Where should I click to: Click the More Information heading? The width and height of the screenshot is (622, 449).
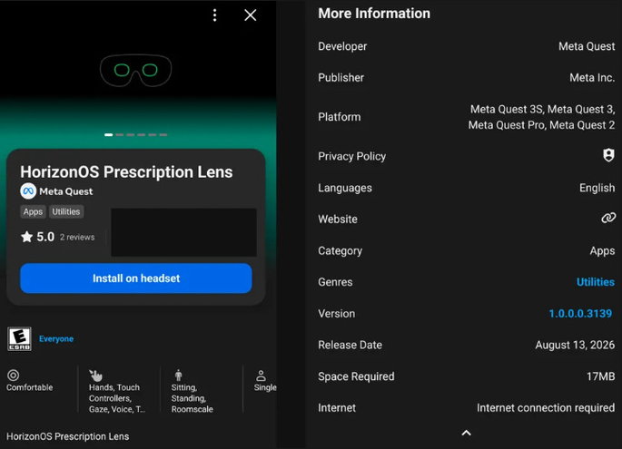click(374, 14)
